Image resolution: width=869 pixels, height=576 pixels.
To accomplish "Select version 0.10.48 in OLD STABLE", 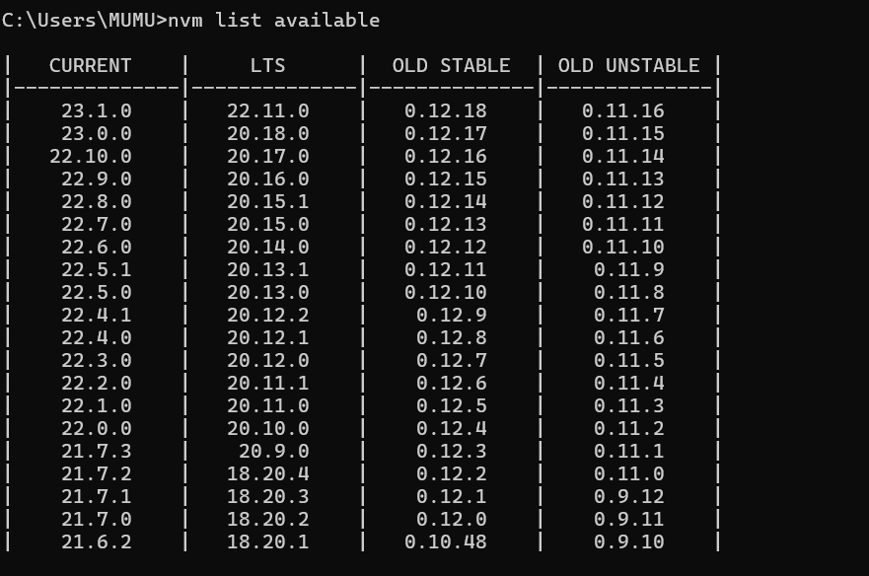I will (x=445, y=541).
